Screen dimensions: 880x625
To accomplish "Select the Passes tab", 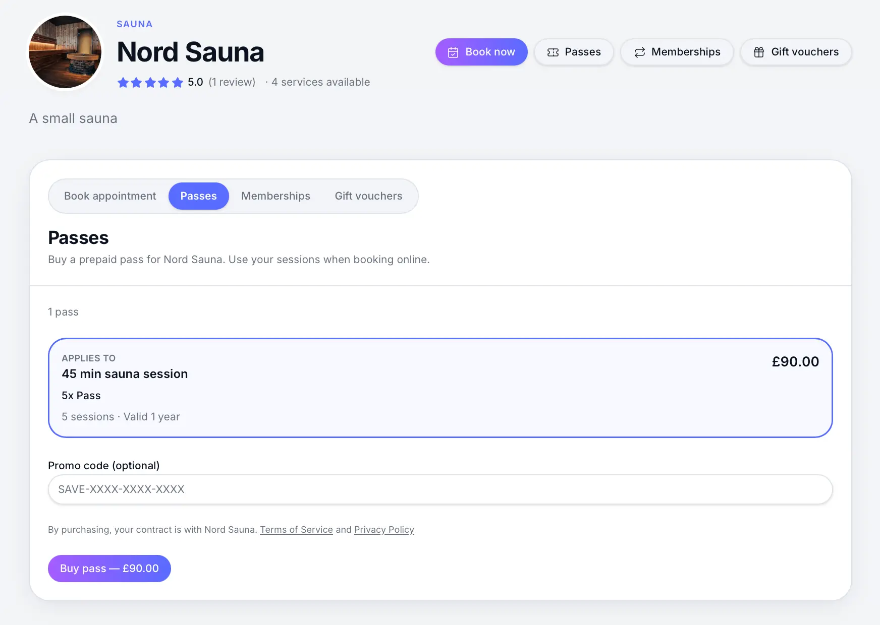I will point(199,196).
